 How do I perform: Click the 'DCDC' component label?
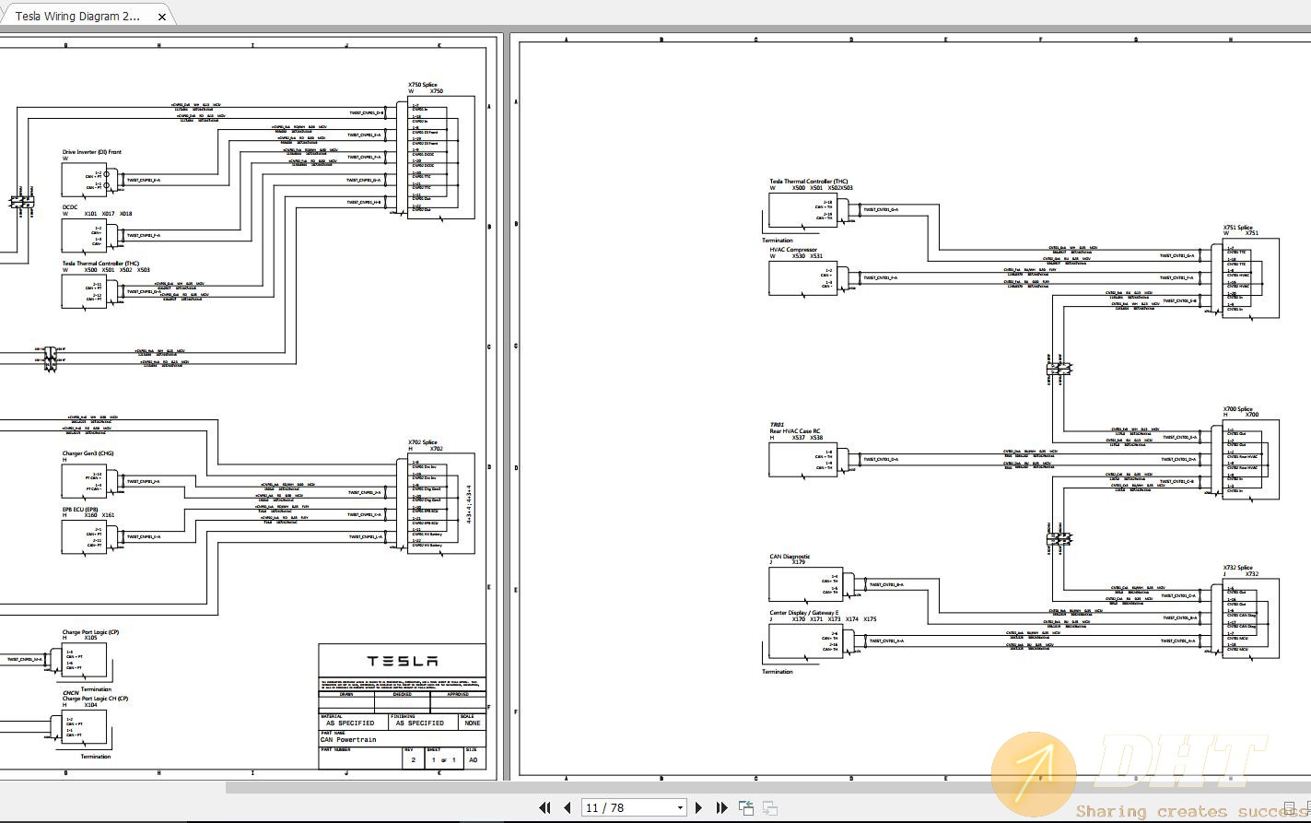point(70,207)
